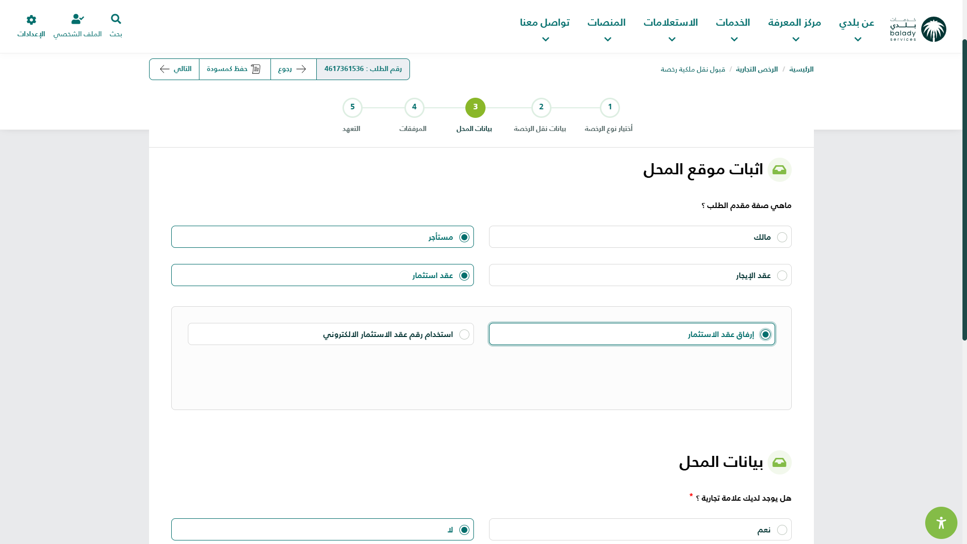
Task: Select استخدام رقم عقد الاستثمار الالكتروني option
Action: [x=464, y=334]
